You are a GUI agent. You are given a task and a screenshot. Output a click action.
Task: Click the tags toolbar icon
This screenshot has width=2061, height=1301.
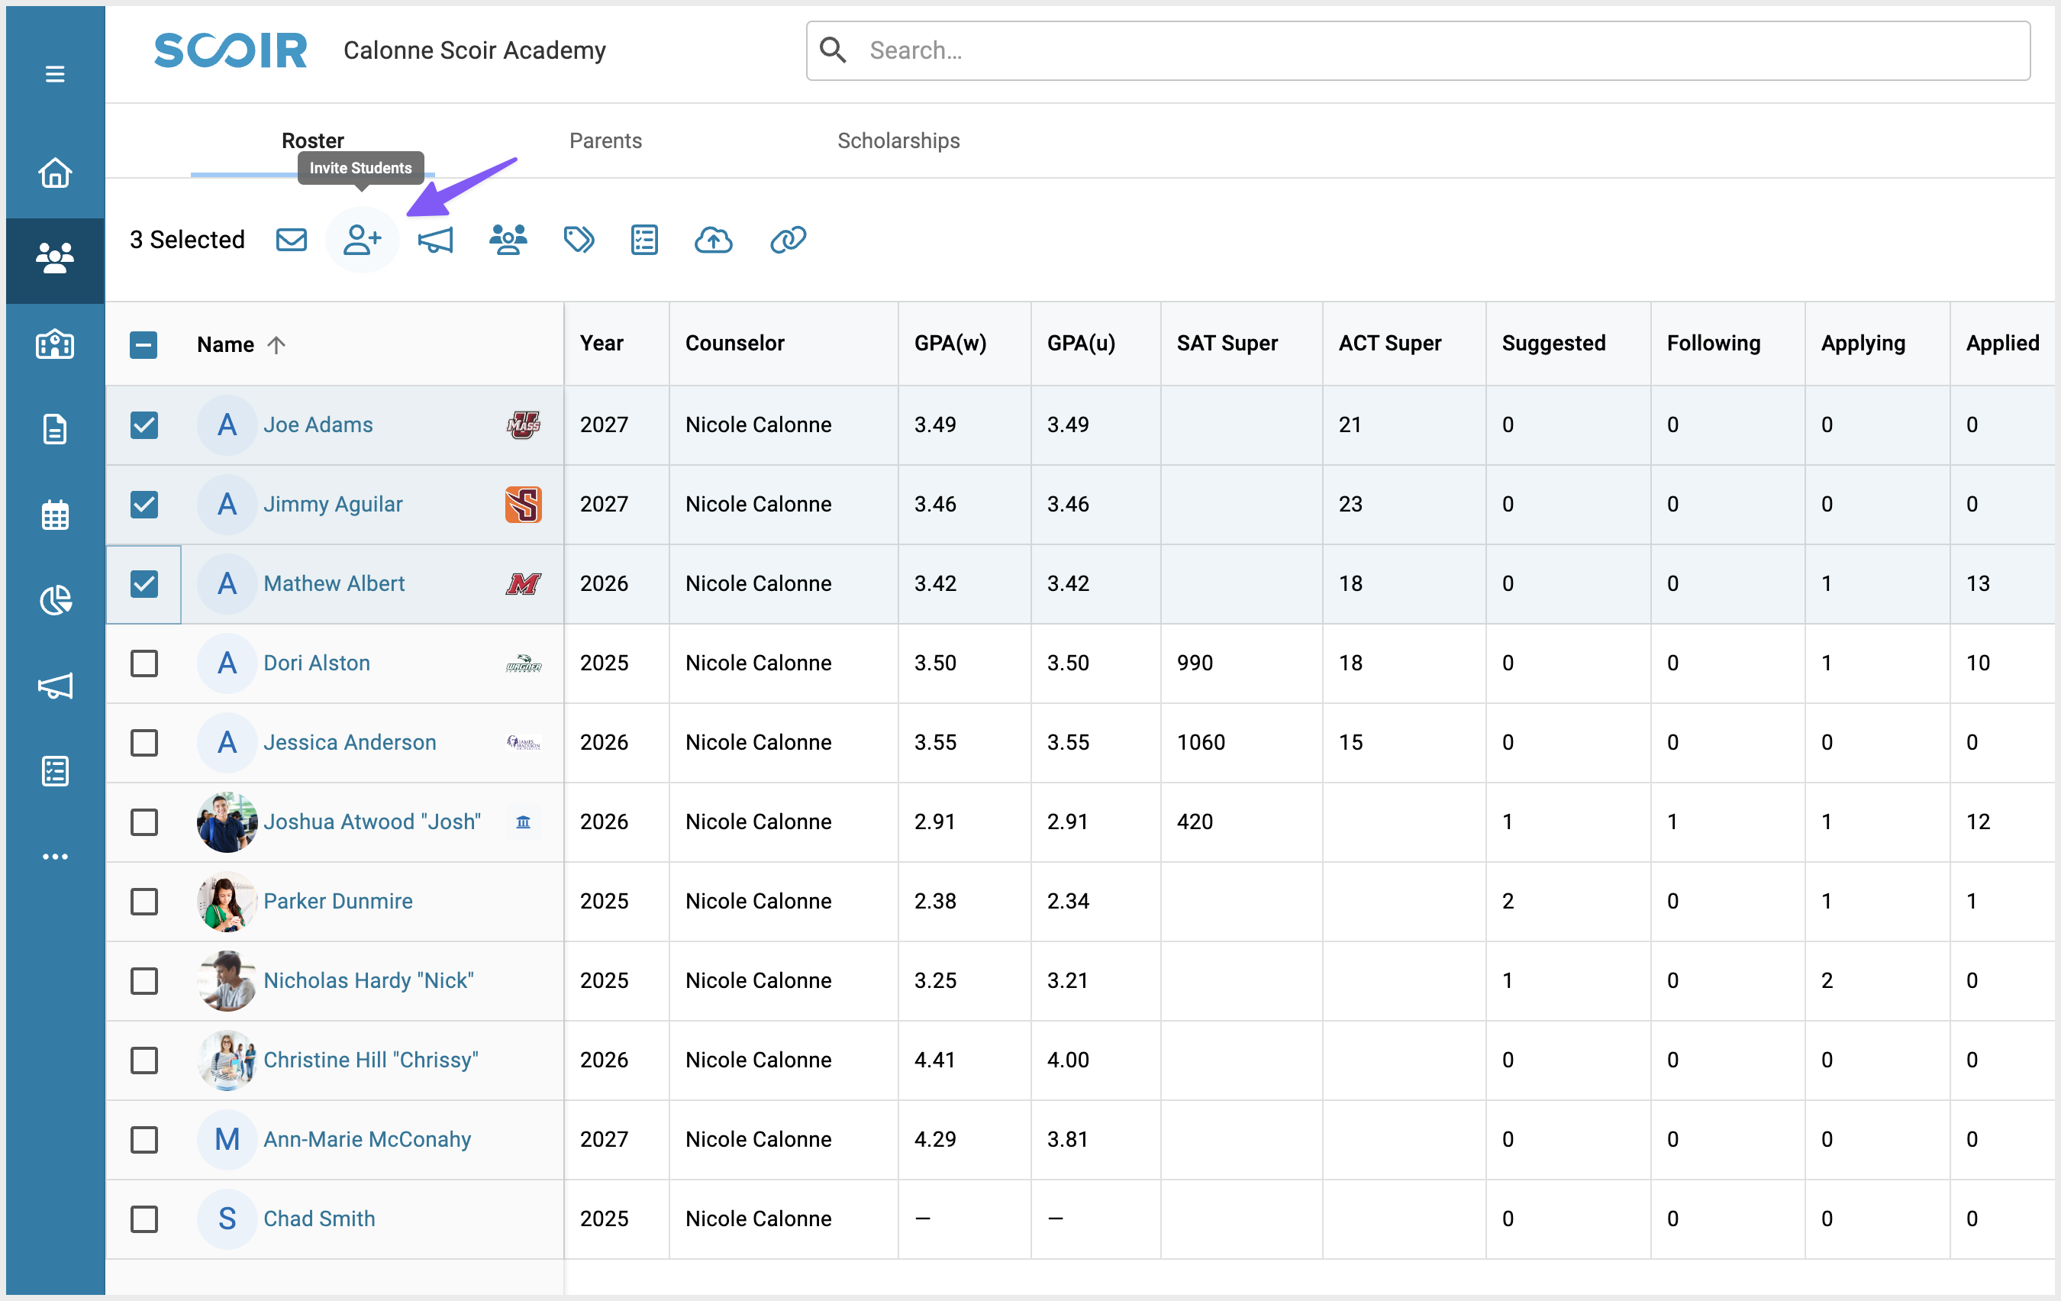coord(579,240)
